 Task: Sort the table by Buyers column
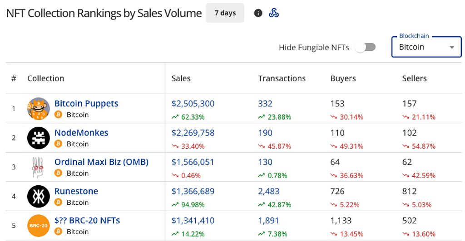[343, 78]
